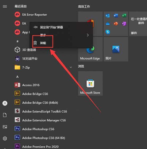Click the # letter index header

point(18,41)
